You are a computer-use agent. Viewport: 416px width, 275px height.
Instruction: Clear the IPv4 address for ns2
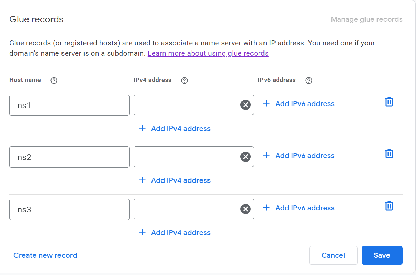pyautogui.click(x=245, y=157)
